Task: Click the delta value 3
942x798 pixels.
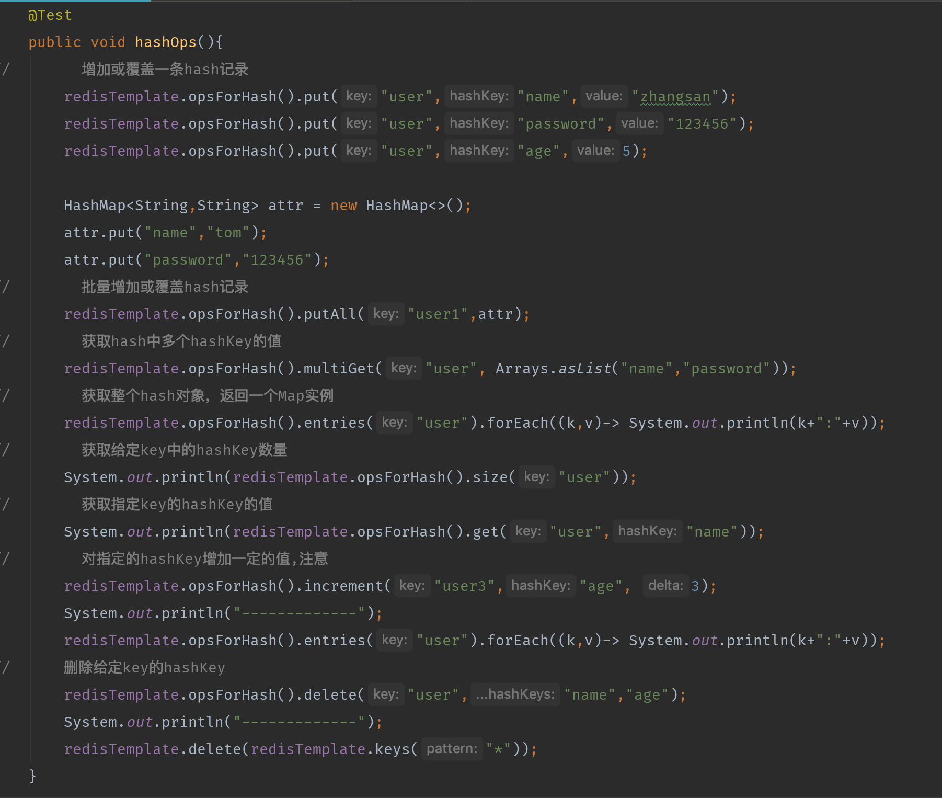Action: pos(695,586)
